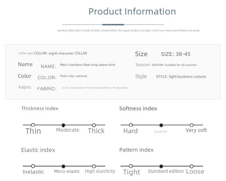Select the Standard edition filled marker
The width and height of the screenshot is (226, 181).
pyautogui.click(x=161, y=166)
